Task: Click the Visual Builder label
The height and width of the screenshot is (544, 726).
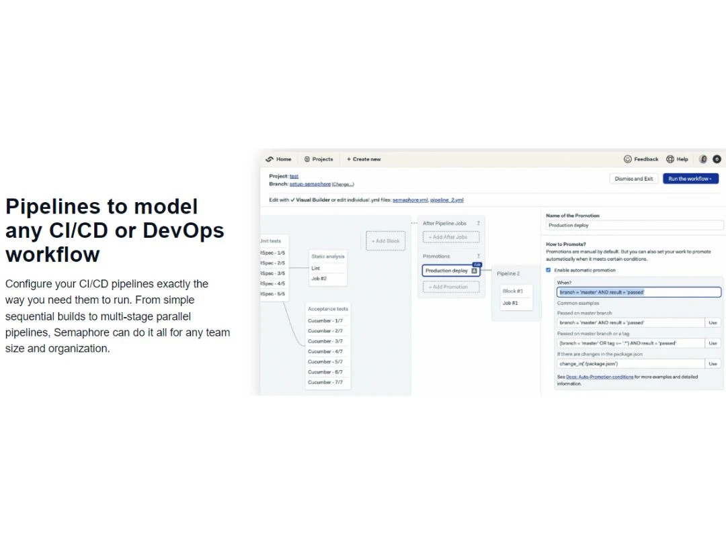Action: [313, 200]
